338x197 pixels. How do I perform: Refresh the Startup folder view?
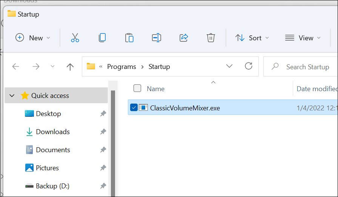[x=249, y=66]
